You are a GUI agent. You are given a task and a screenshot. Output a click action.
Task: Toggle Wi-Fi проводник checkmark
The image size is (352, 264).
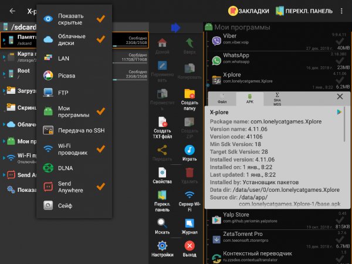(101, 149)
